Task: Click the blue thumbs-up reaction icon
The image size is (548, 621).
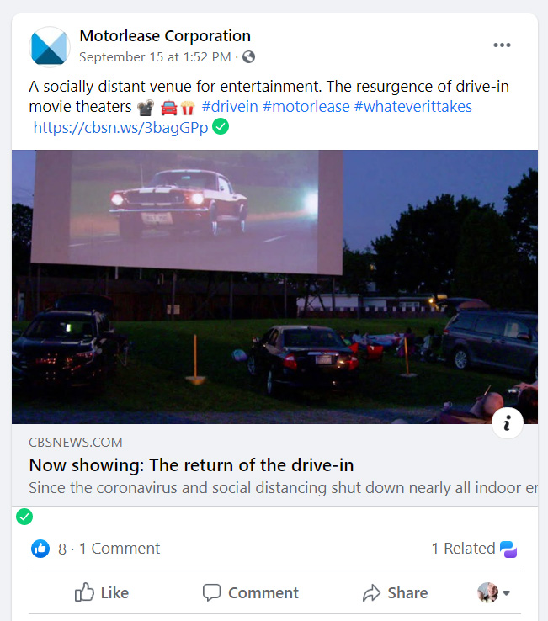Action: 40,549
